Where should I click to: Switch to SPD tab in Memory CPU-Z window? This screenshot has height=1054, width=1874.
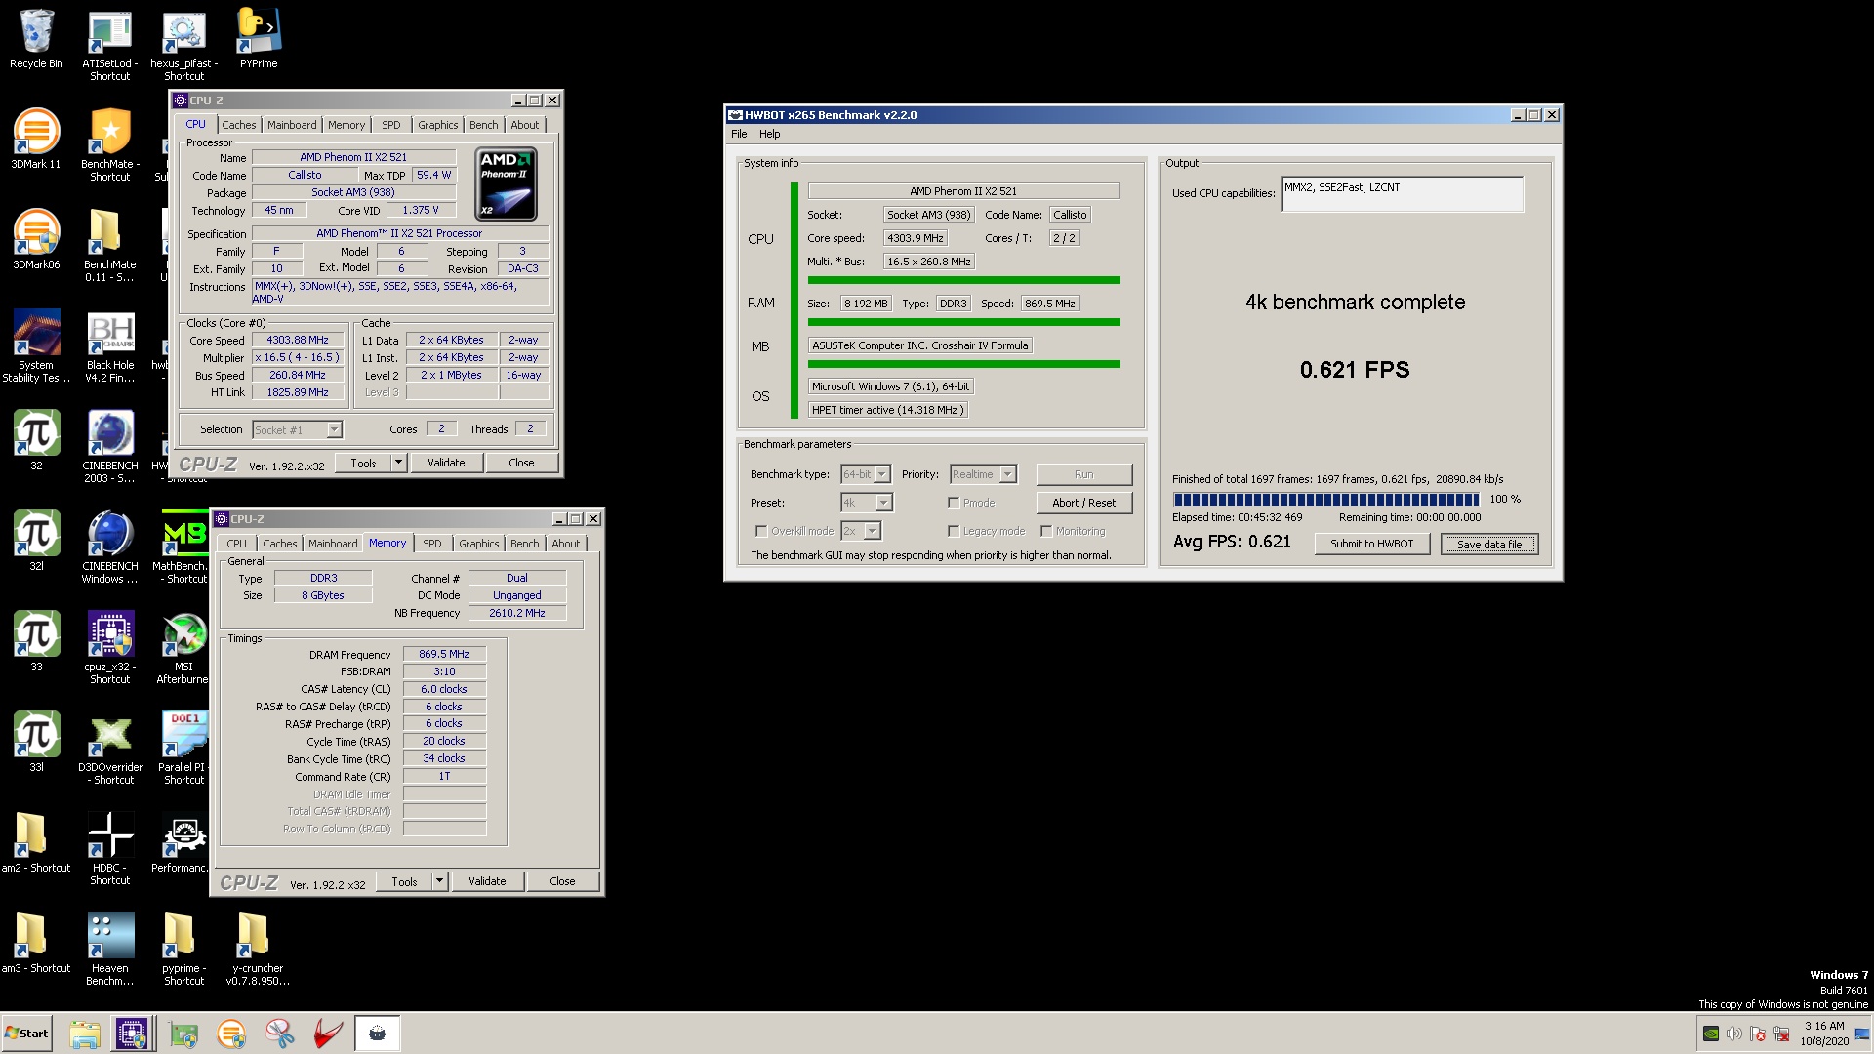click(x=432, y=544)
